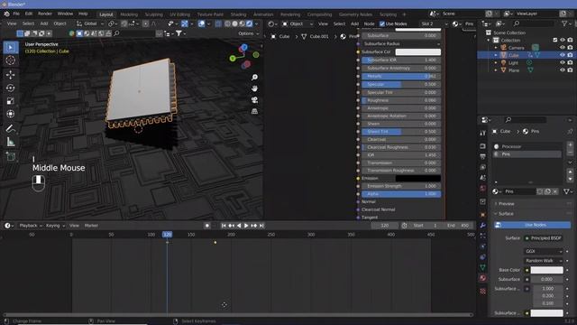
Task: Jump to the last frame
Action: pyautogui.click(x=261, y=226)
